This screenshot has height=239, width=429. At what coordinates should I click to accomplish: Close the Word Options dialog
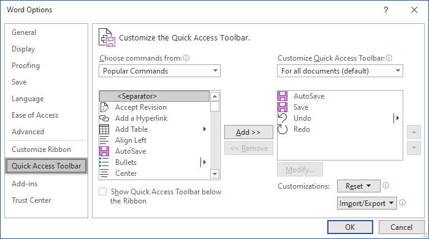pyautogui.click(x=414, y=10)
